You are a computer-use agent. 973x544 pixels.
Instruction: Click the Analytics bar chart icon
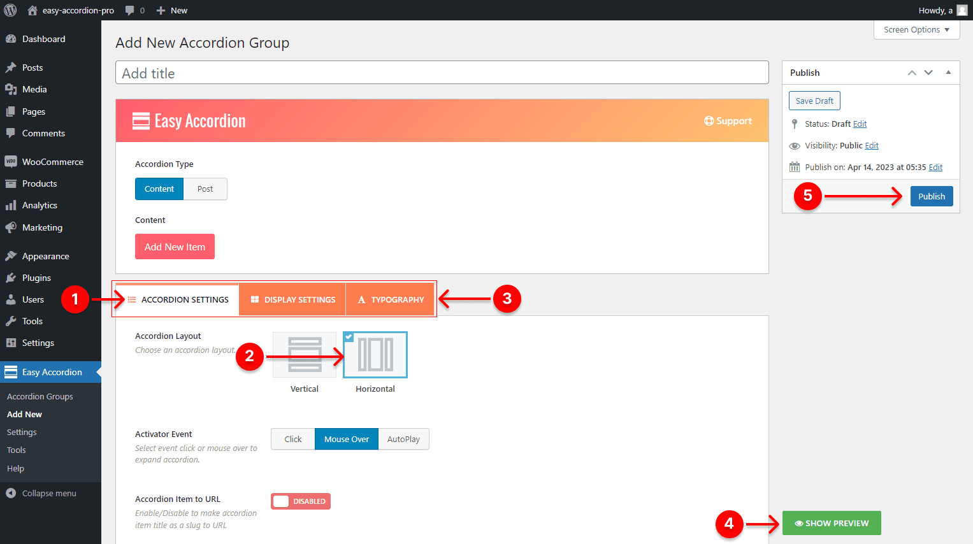[11, 205]
